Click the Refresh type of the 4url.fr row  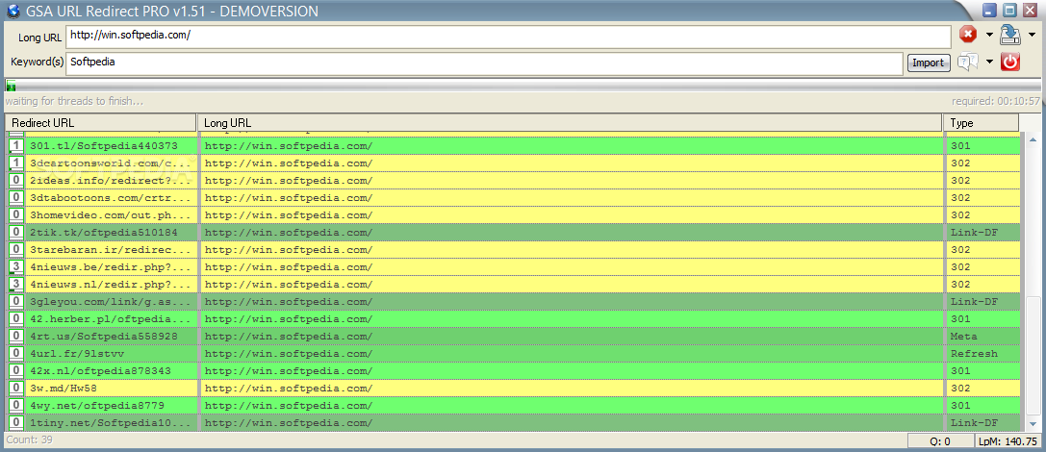coord(975,354)
